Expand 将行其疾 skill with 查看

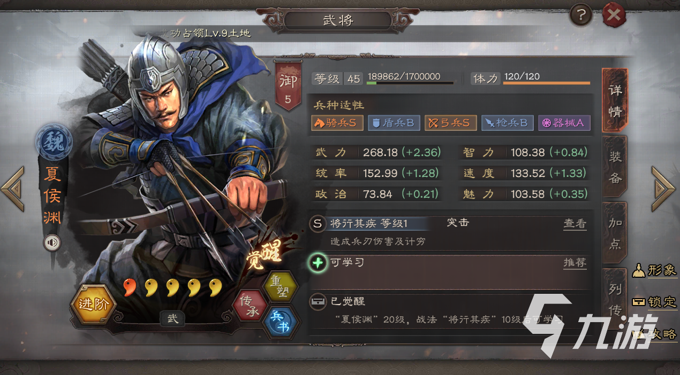pos(575,224)
